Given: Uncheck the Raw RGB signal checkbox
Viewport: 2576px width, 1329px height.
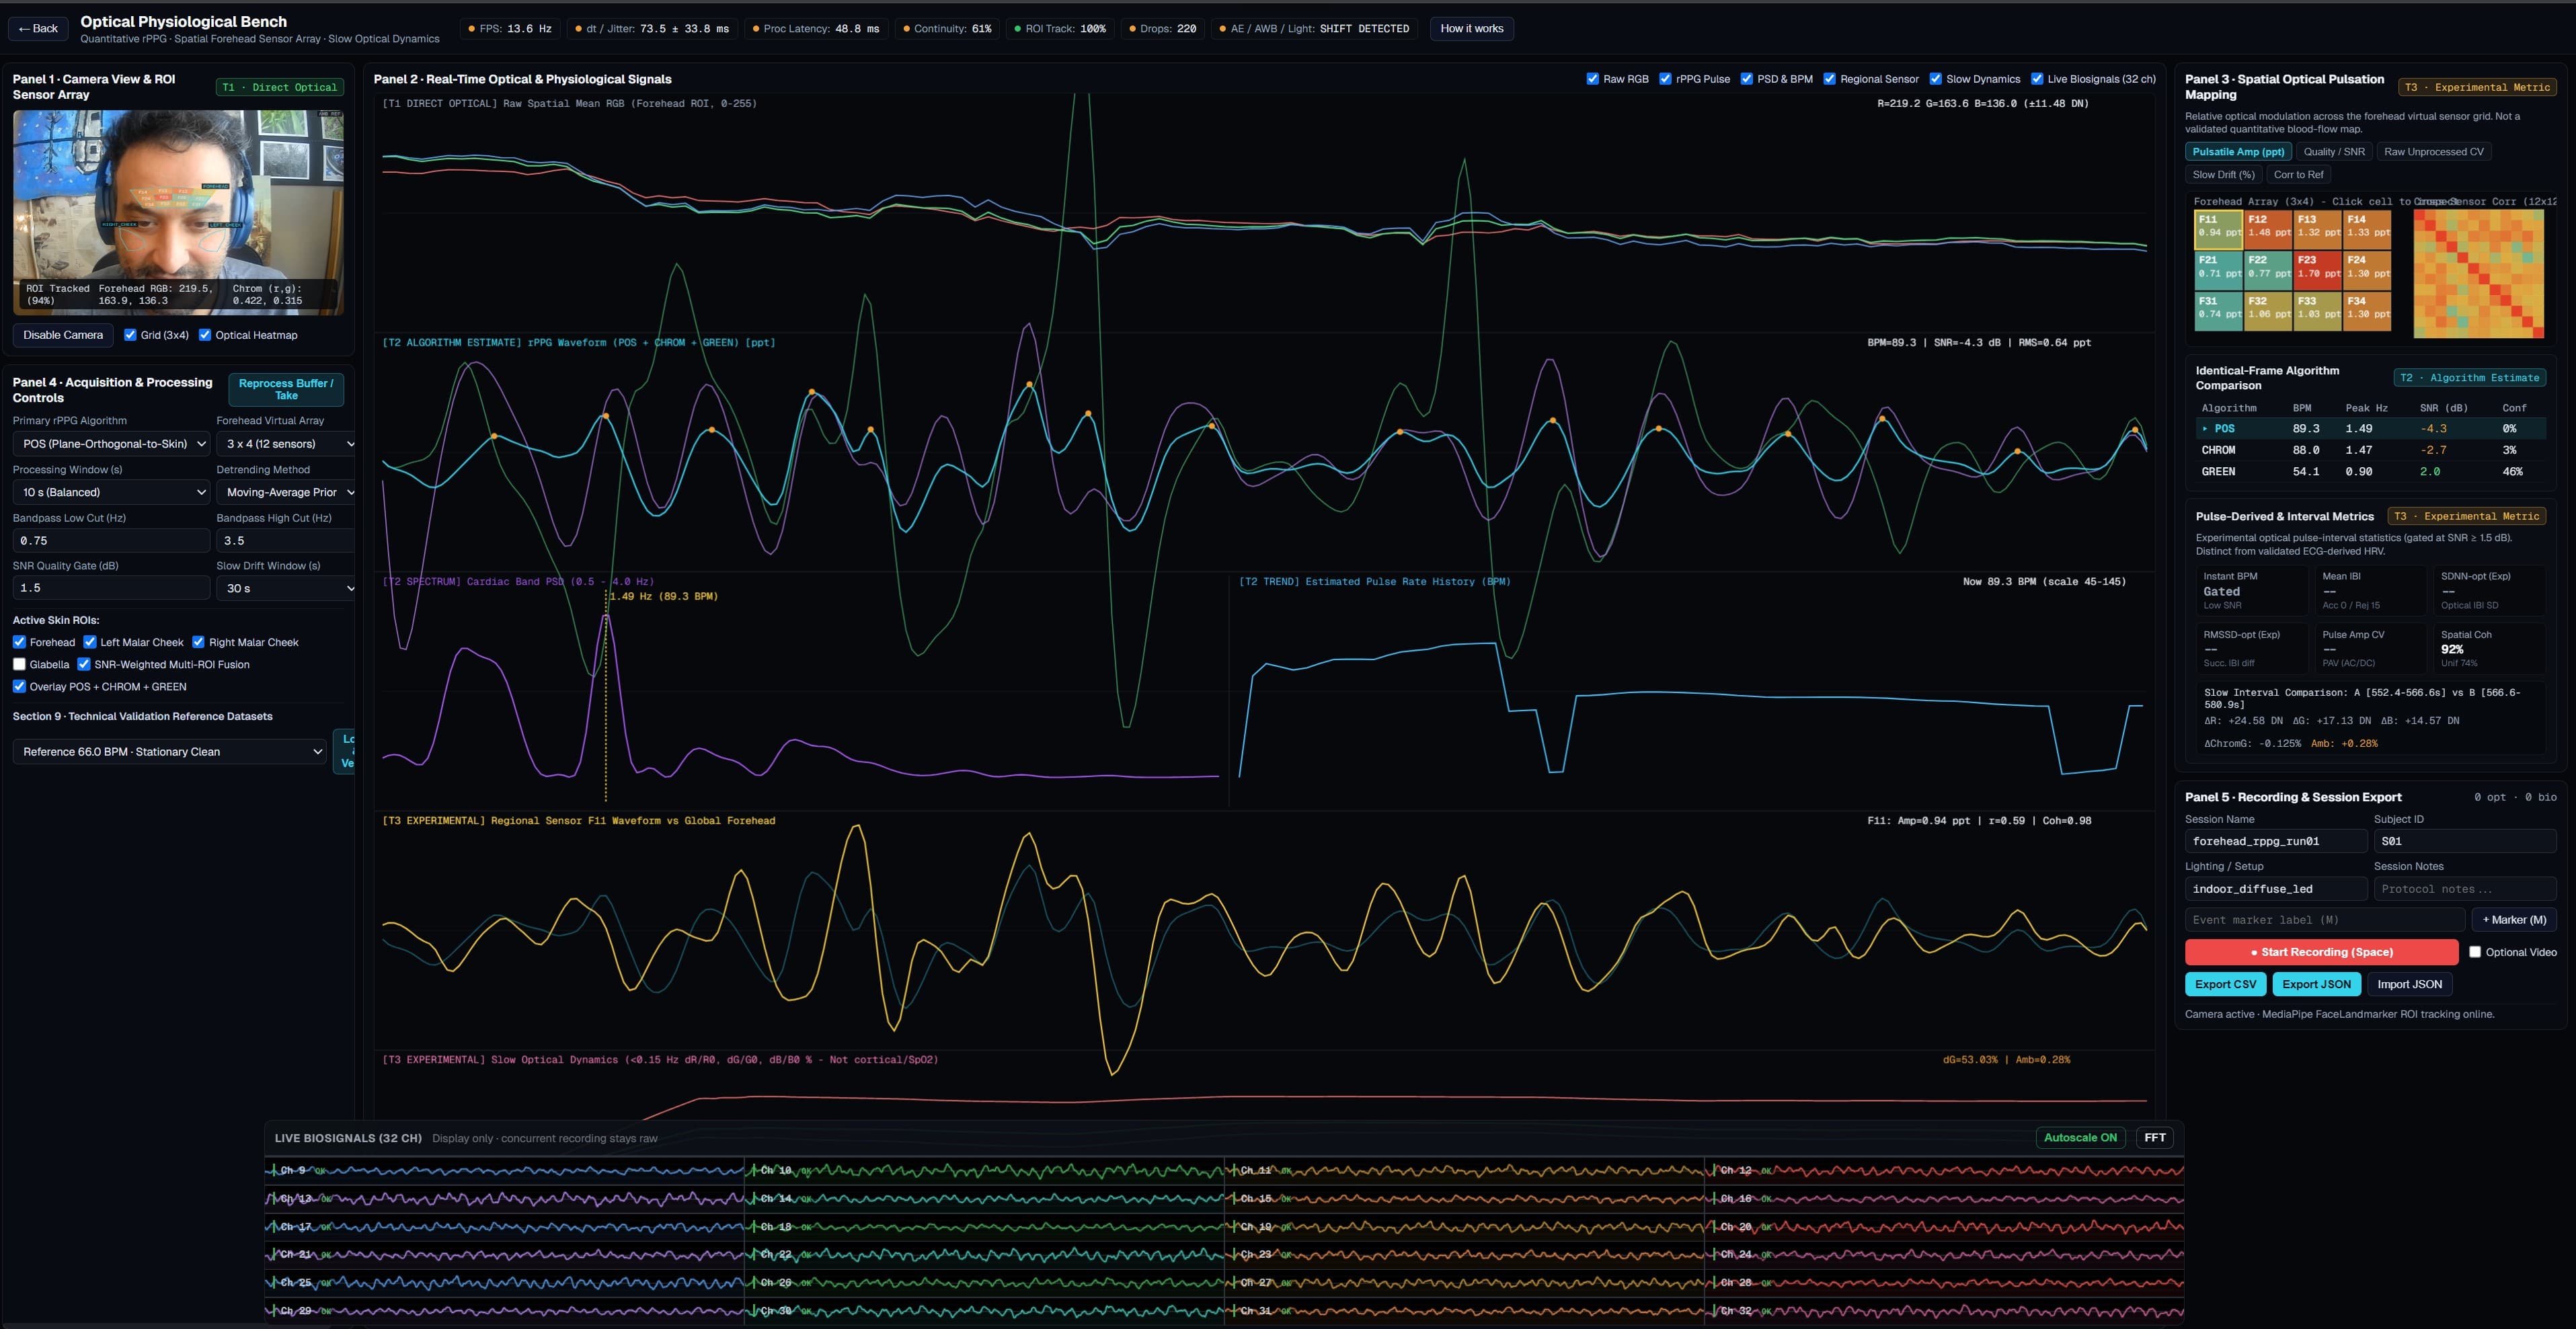Looking at the screenshot, I should pyautogui.click(x=1593, y=79).
